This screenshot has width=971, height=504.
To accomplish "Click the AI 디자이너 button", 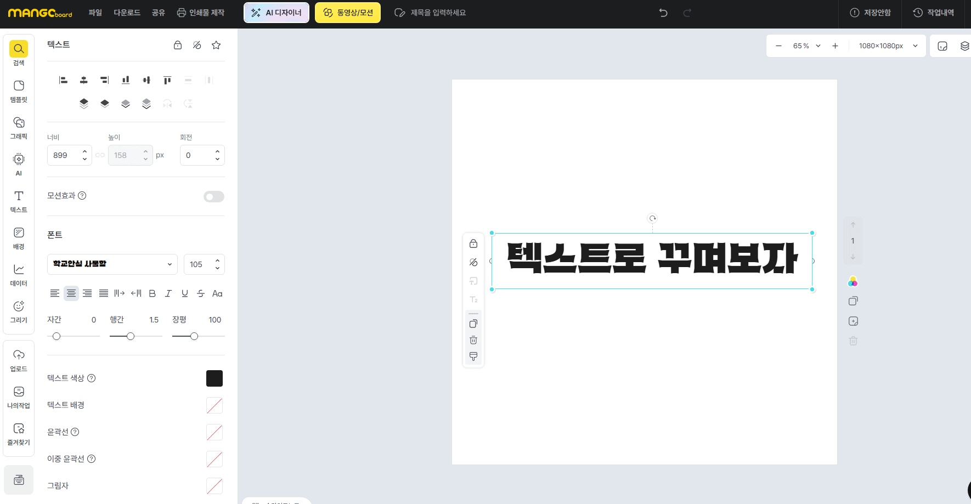I will [x=276, y=13].
